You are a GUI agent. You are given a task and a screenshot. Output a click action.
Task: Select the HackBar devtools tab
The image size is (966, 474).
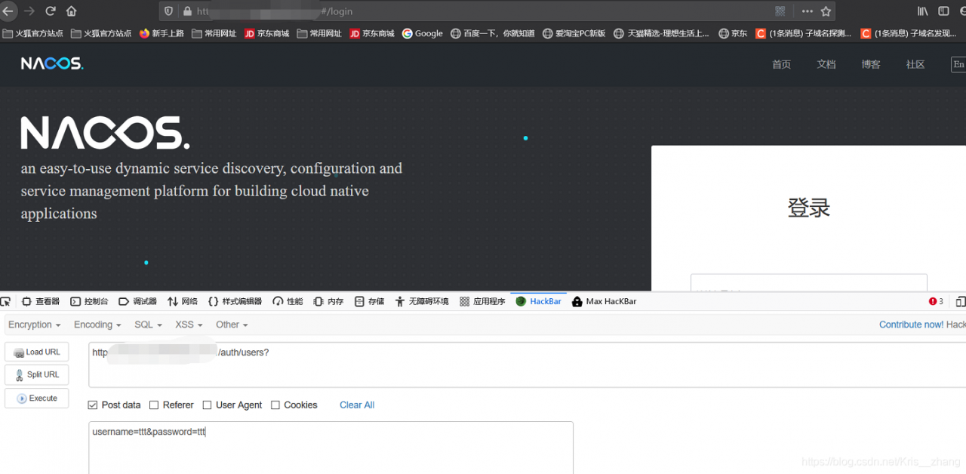click(539, 301)
